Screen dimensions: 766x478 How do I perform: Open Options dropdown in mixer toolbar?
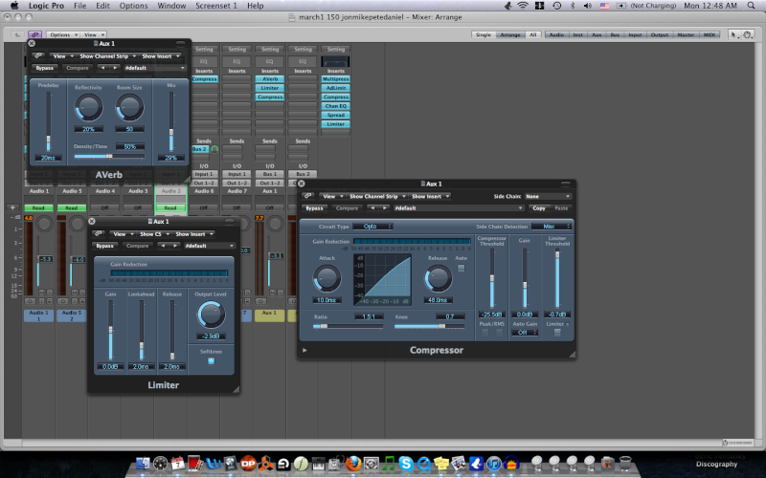pos(63,34)
